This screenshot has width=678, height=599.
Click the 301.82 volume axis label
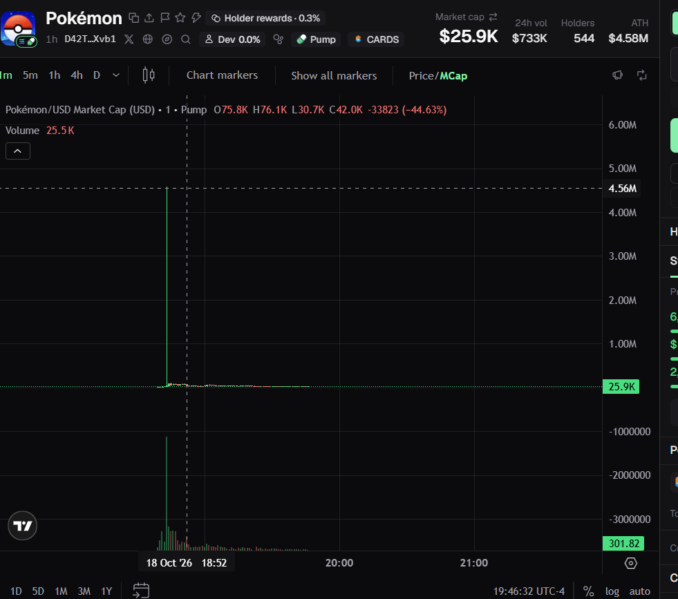click(x=623, y=543)
